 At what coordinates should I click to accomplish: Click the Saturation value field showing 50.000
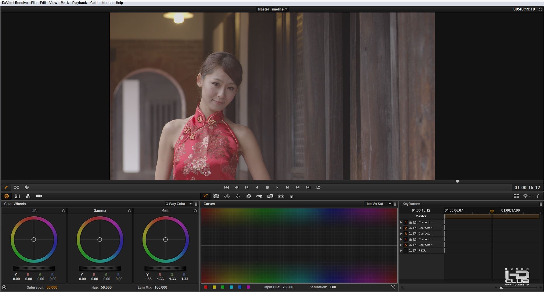point(52,287)
